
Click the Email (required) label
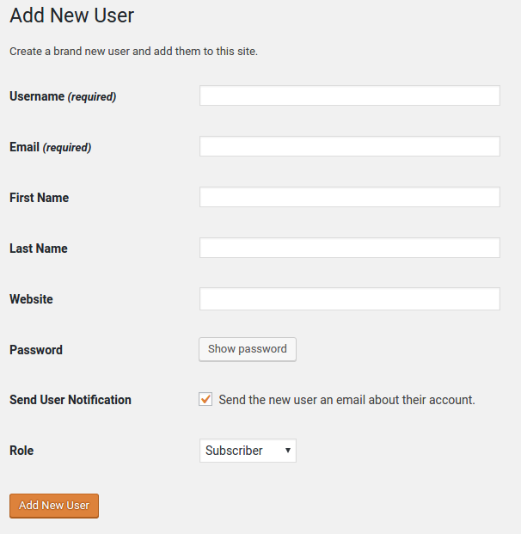coord(50,147)
